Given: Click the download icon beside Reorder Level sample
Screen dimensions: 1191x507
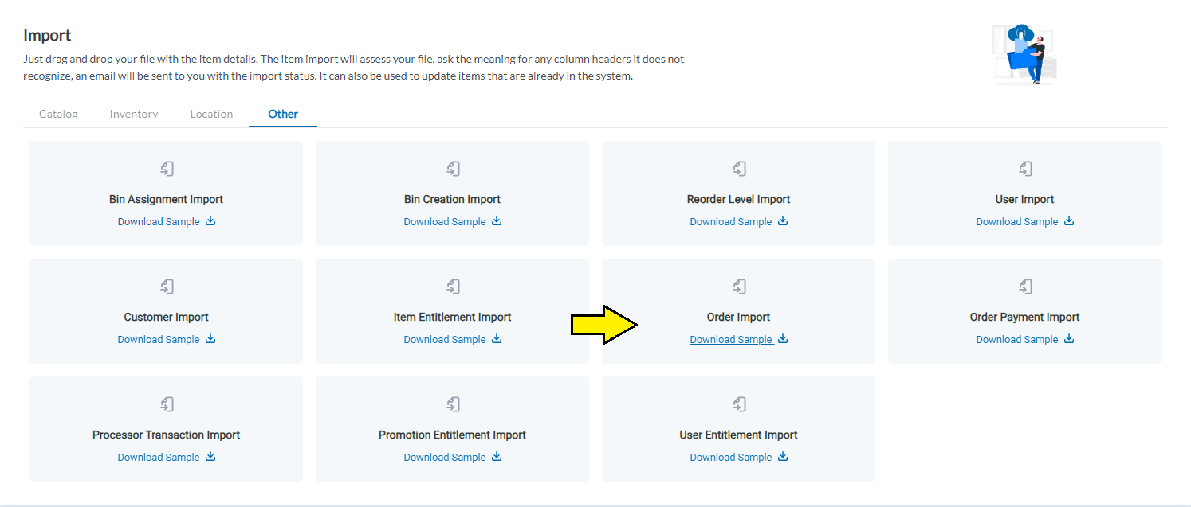Looking at the screenshot, I should pyautogui.click(x=783, y=221).
